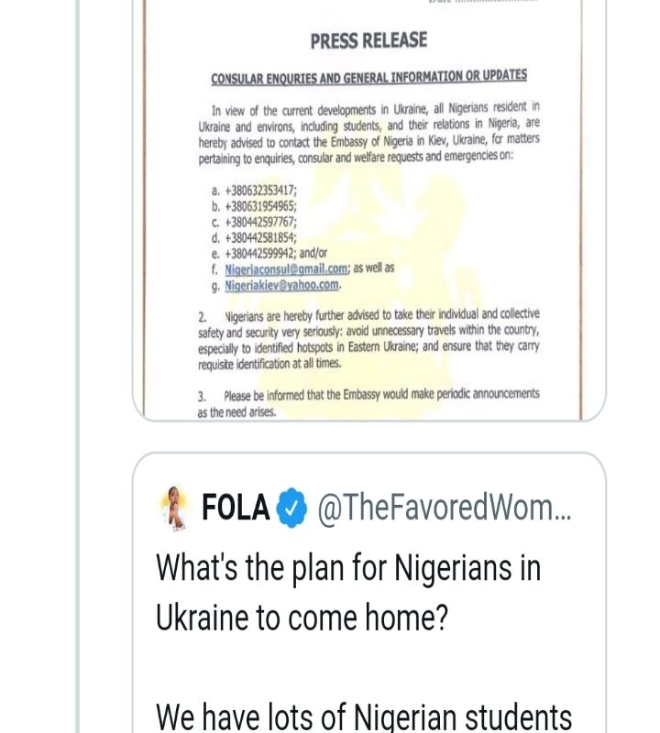This screenshot has height=733, width=660.
Task: Tap phone number +380442597767
Action: pyautogui.click(x=261, y=222)
